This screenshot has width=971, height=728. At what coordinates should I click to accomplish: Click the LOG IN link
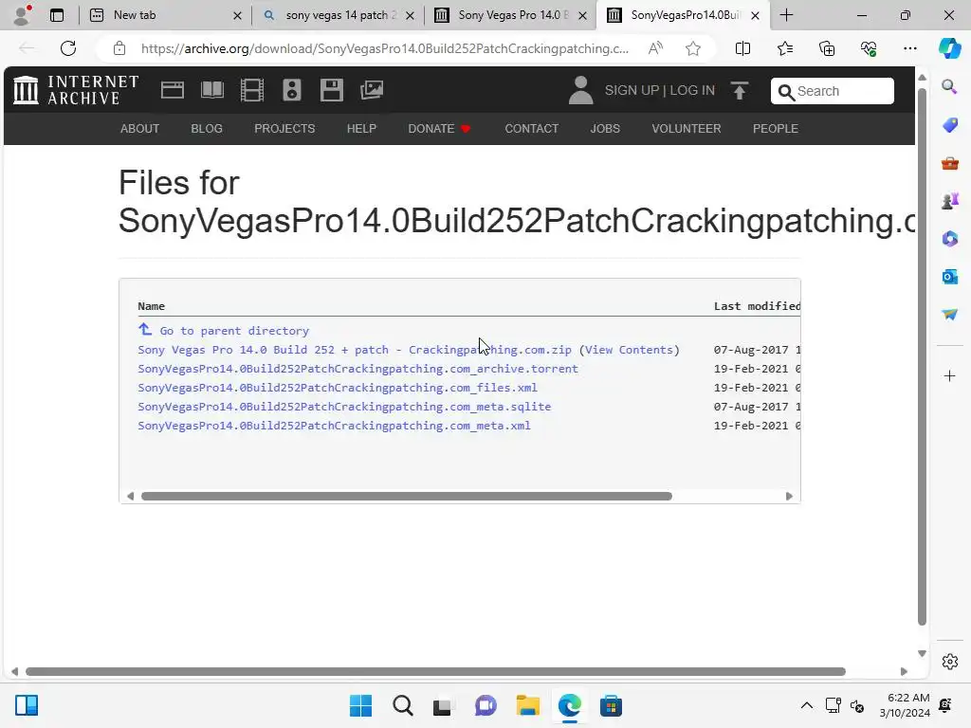(x=691, y=90)
